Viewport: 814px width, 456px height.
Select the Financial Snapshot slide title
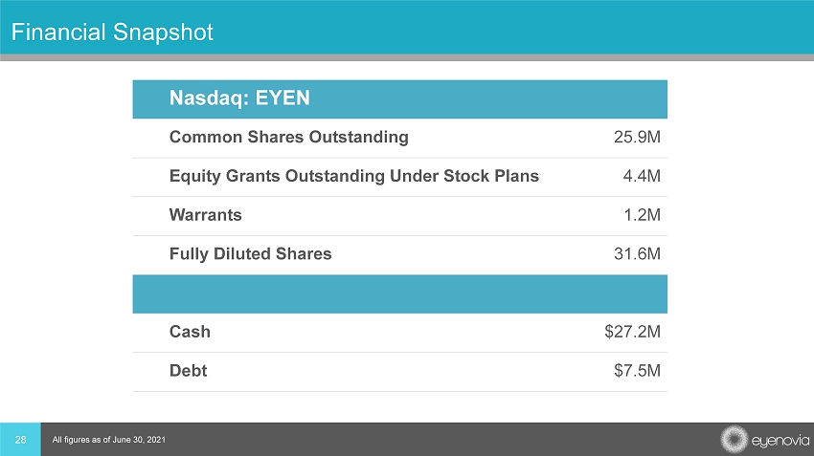click(x=112, y=33)
